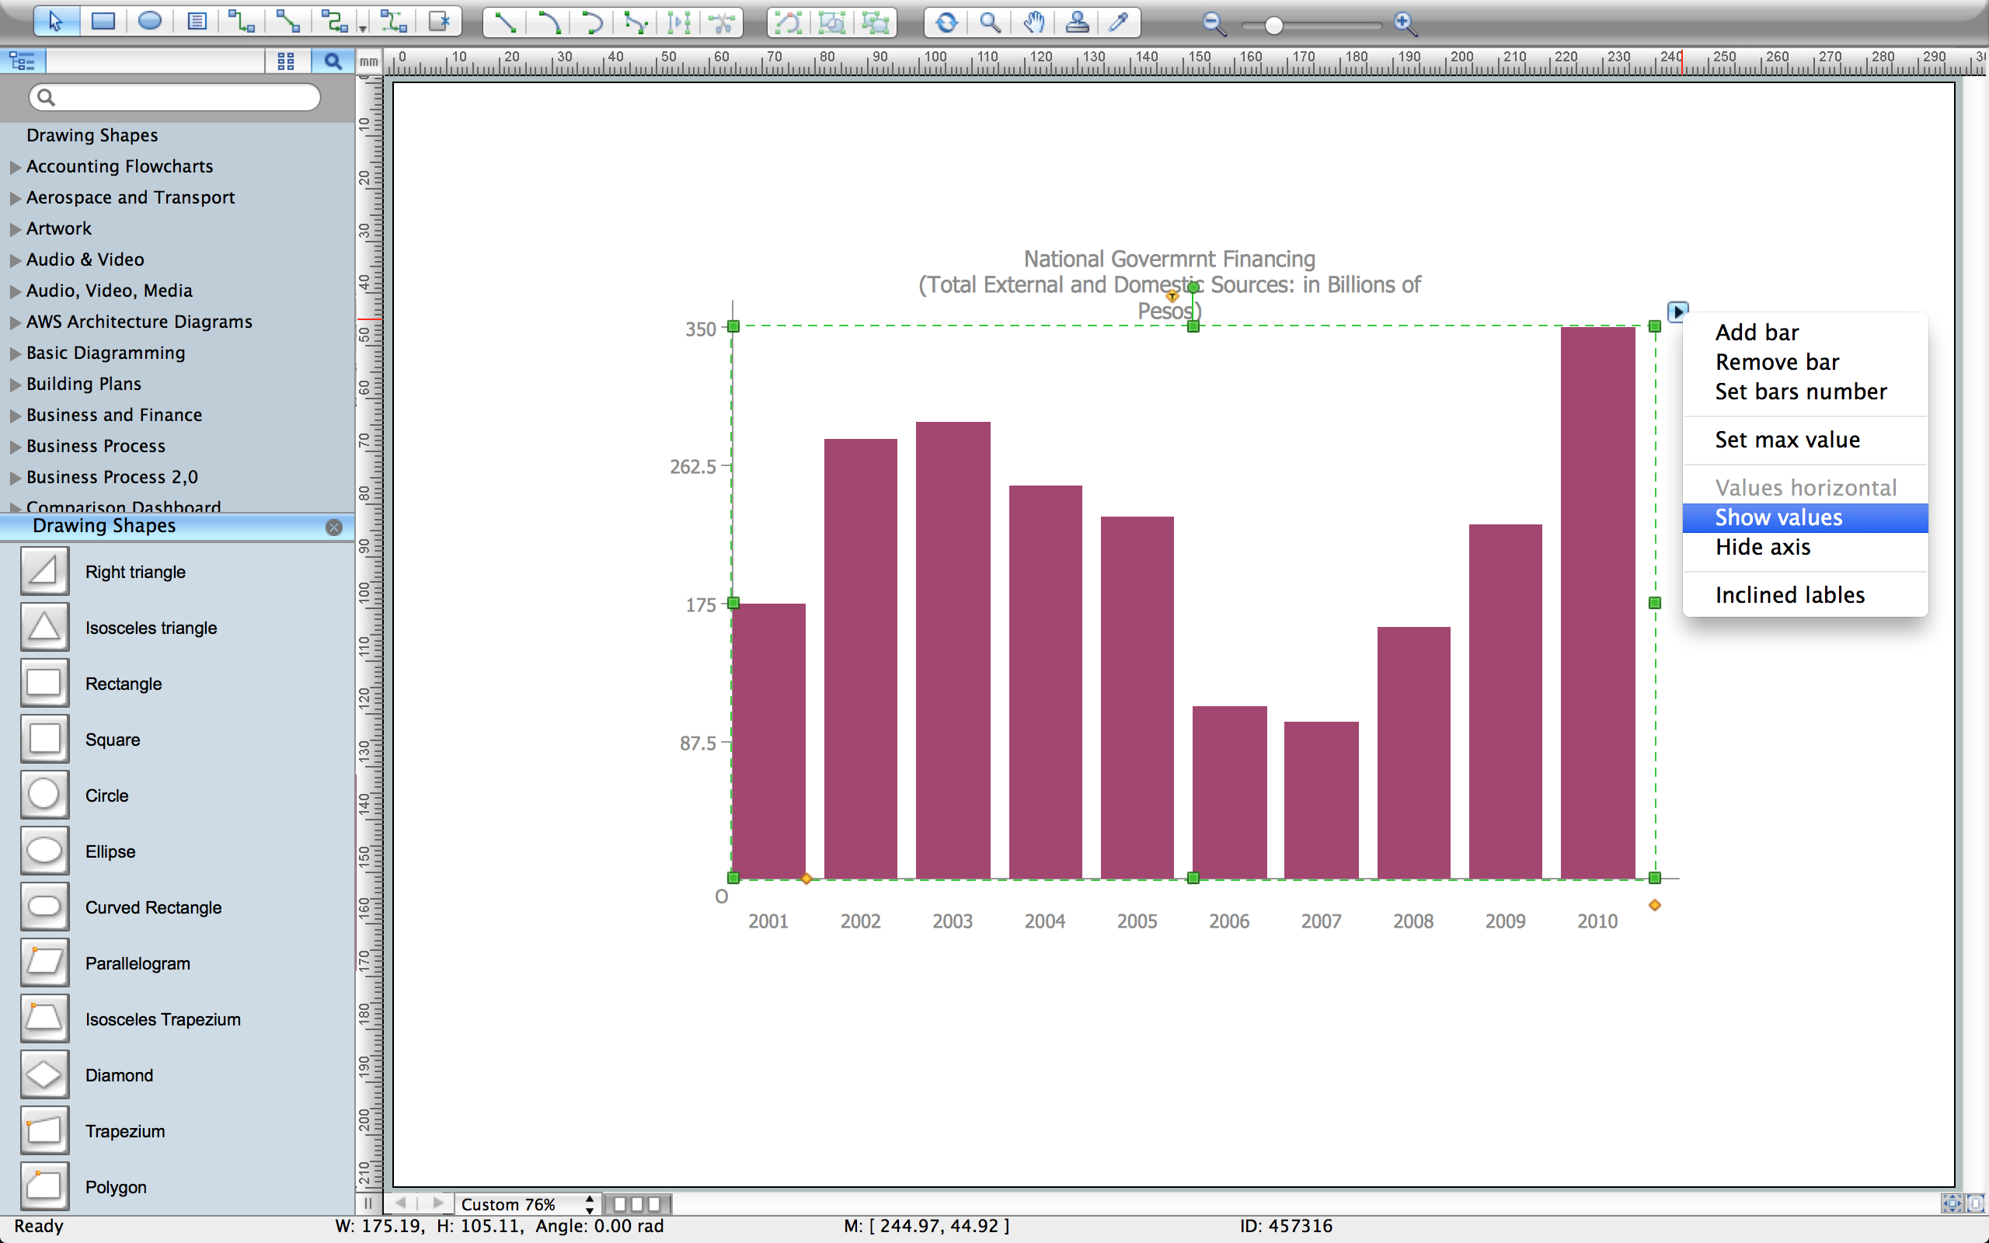Screen dimensions: 1989x1243
Task: Close the Drawing Shapes panel
Action: coord(333,527)
